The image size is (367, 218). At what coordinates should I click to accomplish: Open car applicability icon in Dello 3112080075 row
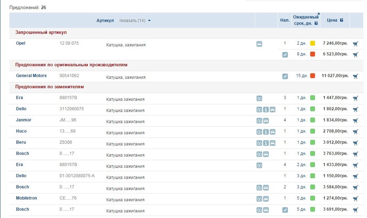[x=273, y=109]
